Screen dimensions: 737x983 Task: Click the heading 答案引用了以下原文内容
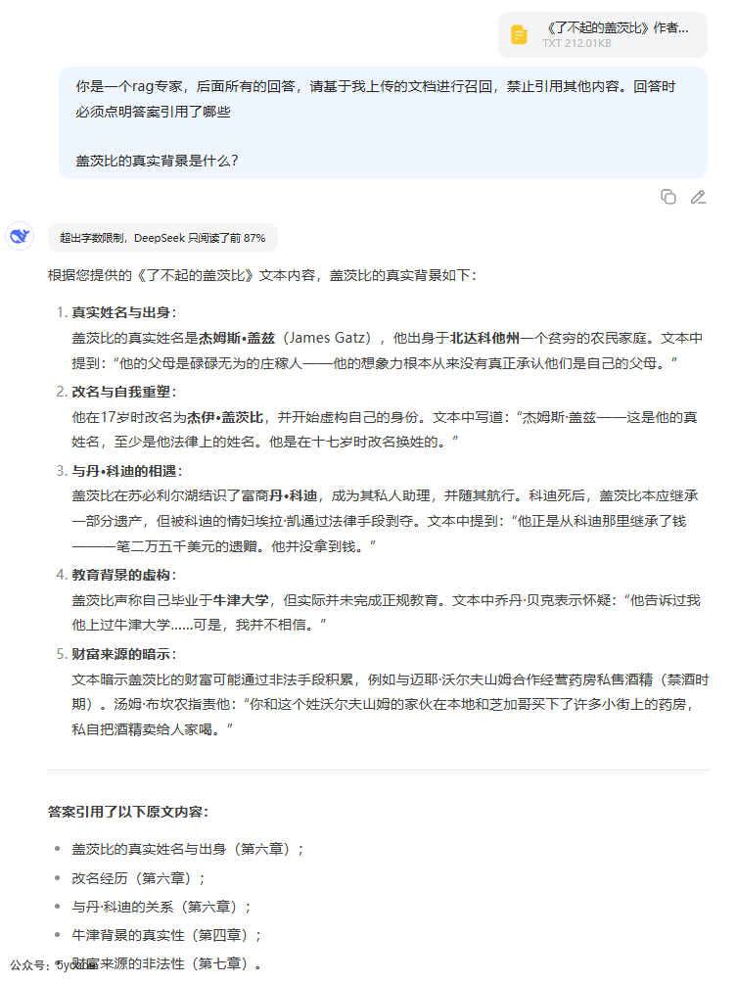(128, 812)
